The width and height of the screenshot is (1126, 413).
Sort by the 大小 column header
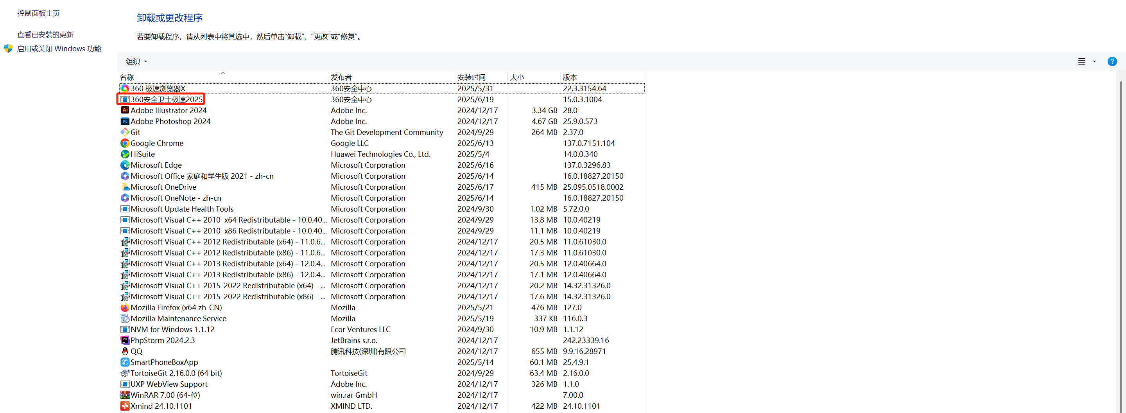(534, 77)
